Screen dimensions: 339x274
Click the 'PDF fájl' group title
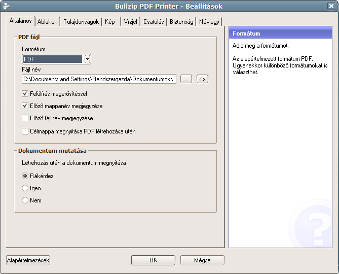click(29, 37)
